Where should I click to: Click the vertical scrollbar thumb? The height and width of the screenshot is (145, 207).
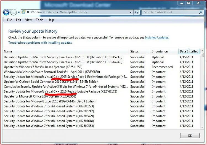[202, 55]
